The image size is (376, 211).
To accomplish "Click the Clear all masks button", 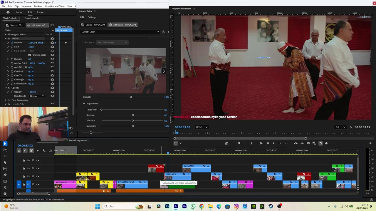I will (48, 34).
